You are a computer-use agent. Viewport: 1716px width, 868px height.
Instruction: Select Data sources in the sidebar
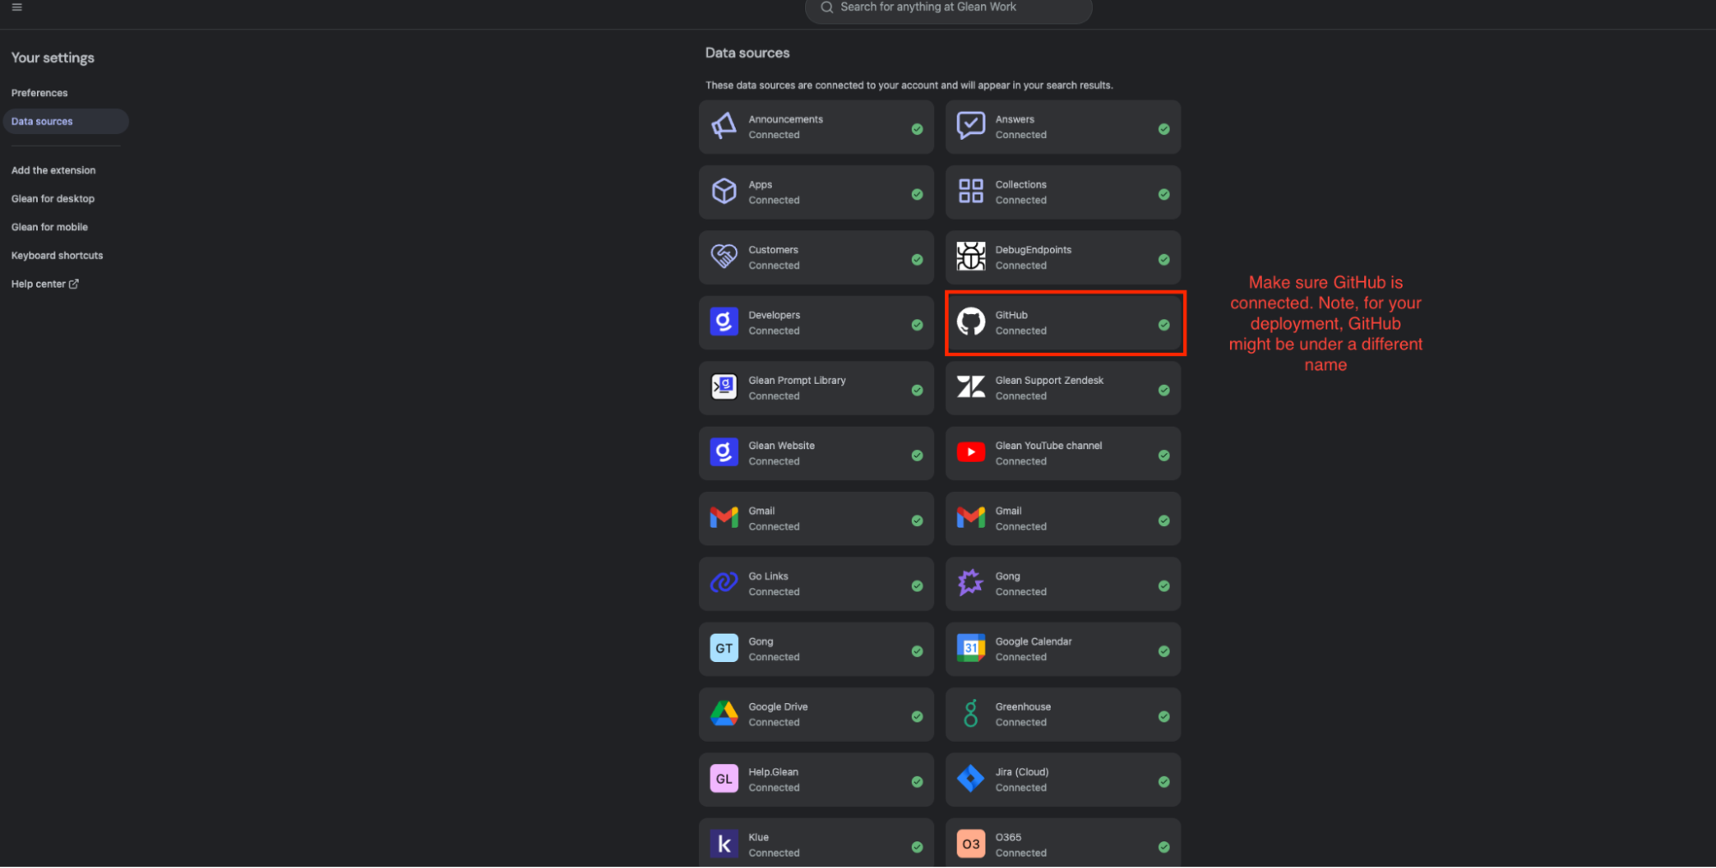point(66,121)
